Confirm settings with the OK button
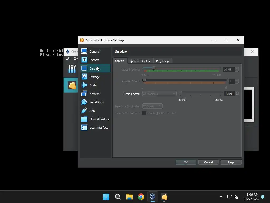The image size is (270, 203). coord(186,162)
